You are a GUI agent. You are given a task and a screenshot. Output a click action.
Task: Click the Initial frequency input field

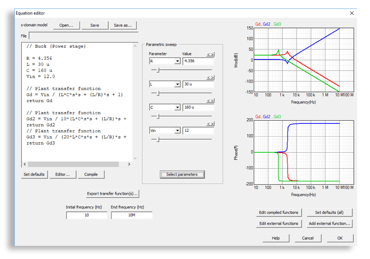click(x=86, y=215)
